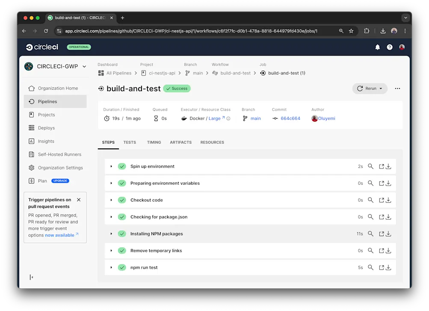429x311 pixels.
Task: Open the Chrome downloads icon
Action: point(383,31)
